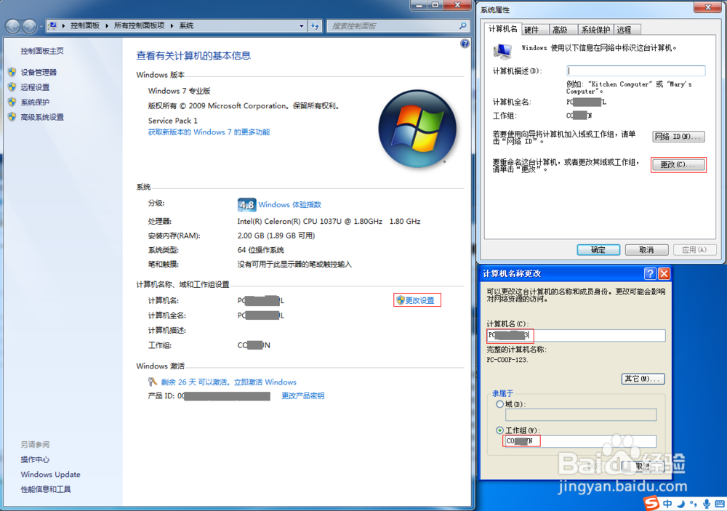Screen dimensions: 727x511
Task: Click the Sogou S logo icon
Action: point(651,503)
